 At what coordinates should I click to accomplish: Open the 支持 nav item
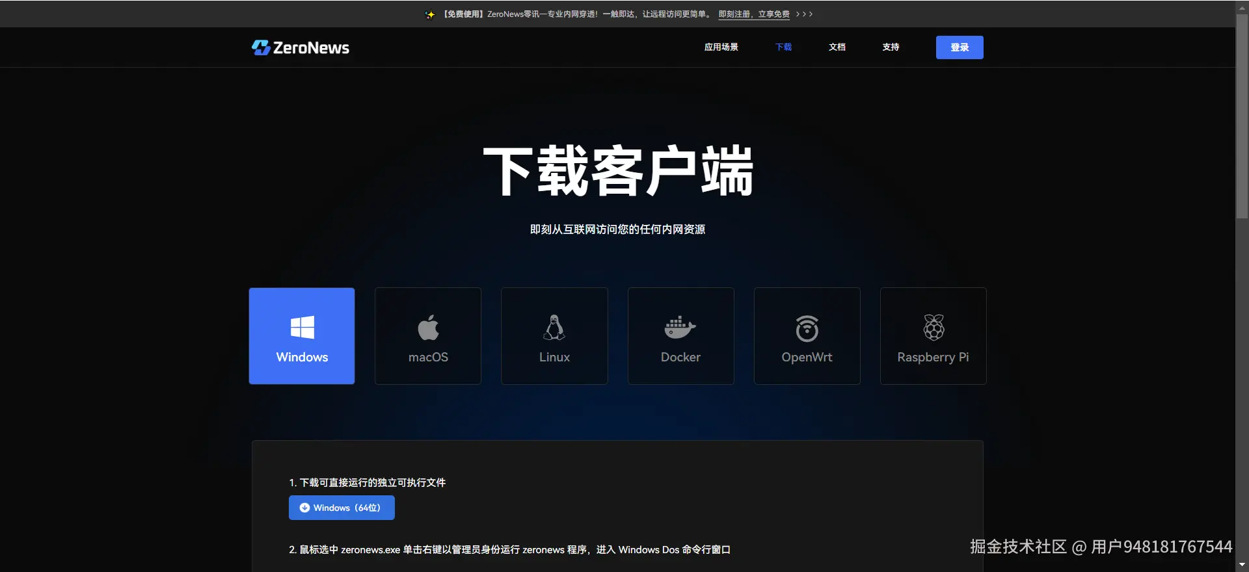coord(891,47)
